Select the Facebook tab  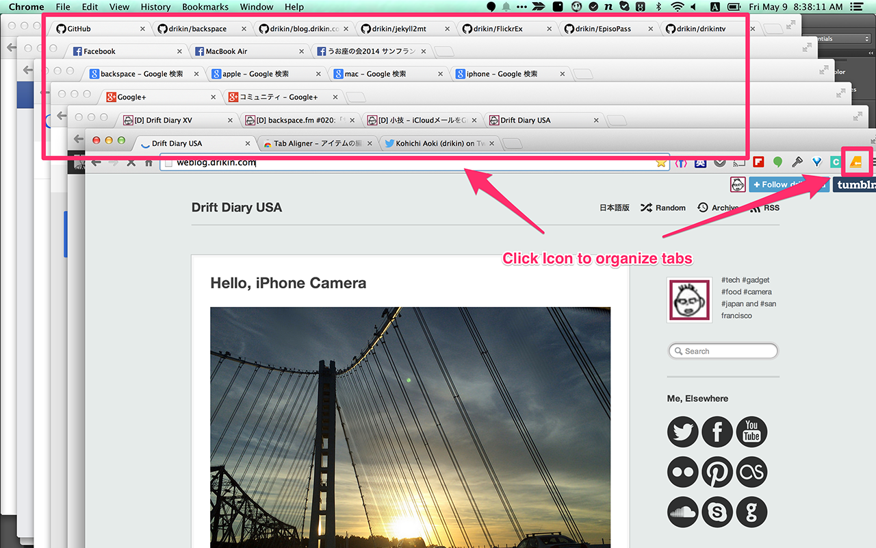128,51
